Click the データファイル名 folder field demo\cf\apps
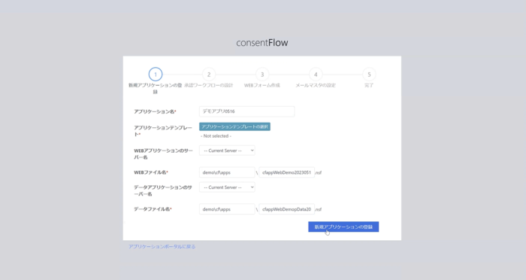This screenshot has height=280, width=526. (227, 209)
